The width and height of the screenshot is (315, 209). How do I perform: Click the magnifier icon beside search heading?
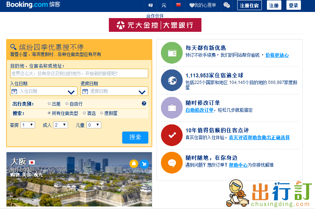click(13, 47)
